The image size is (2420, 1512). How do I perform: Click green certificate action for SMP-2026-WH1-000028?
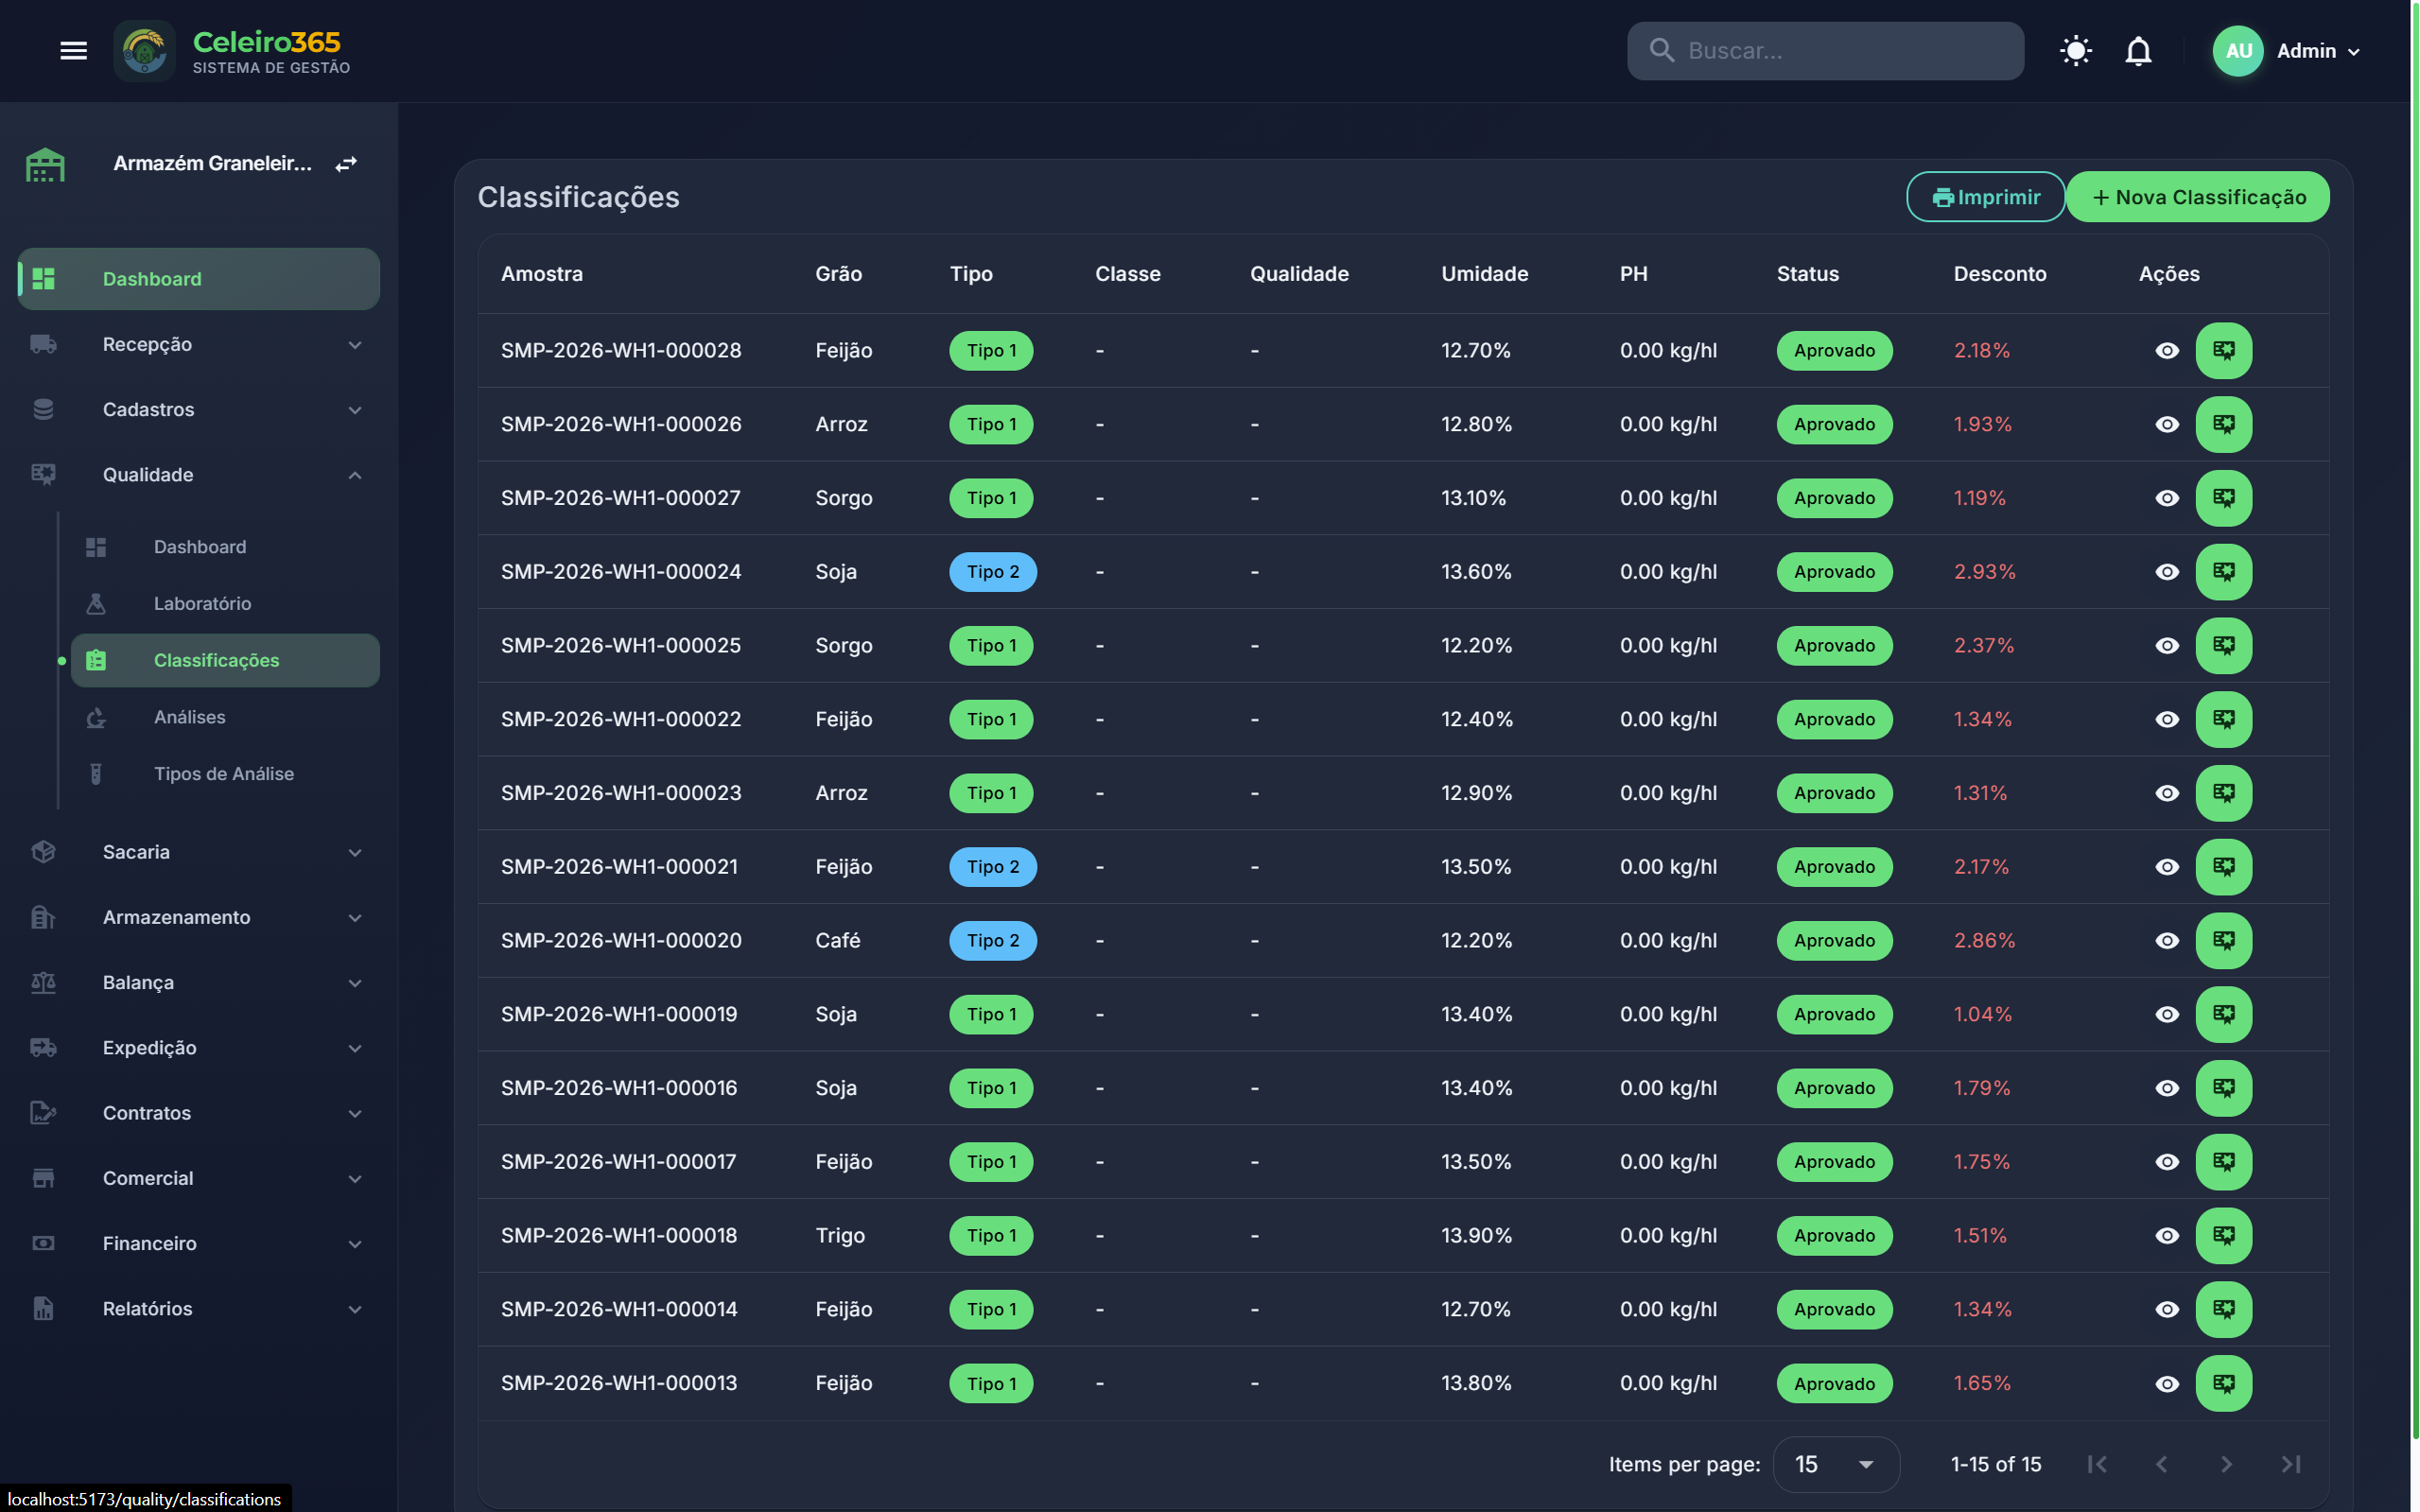coord(2223,351)
